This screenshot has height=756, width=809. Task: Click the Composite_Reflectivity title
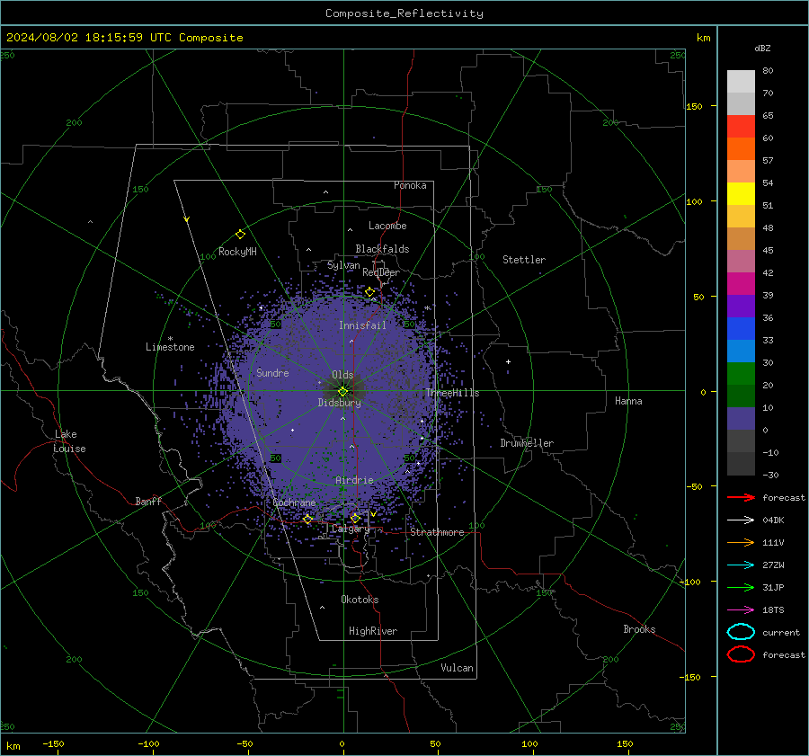coord(404,13)
